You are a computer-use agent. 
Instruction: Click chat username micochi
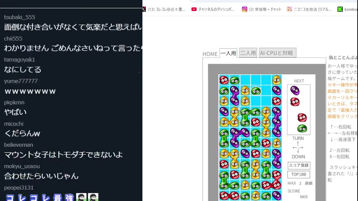click(x=14, y=124)
